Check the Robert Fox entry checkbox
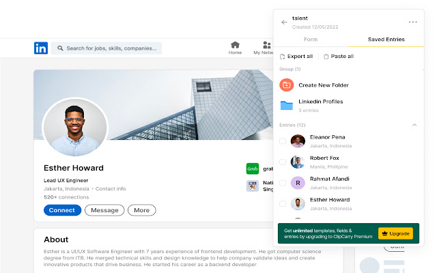Image resolution: width=437 pixels, height=273 pixels. [283, 162]
